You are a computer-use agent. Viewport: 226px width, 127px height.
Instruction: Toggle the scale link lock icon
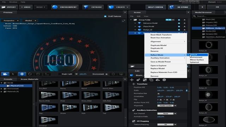pos(187,90)
